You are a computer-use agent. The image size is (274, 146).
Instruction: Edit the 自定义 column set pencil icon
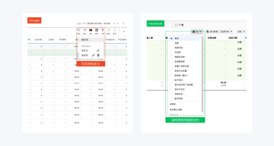(x=98, y=51)
